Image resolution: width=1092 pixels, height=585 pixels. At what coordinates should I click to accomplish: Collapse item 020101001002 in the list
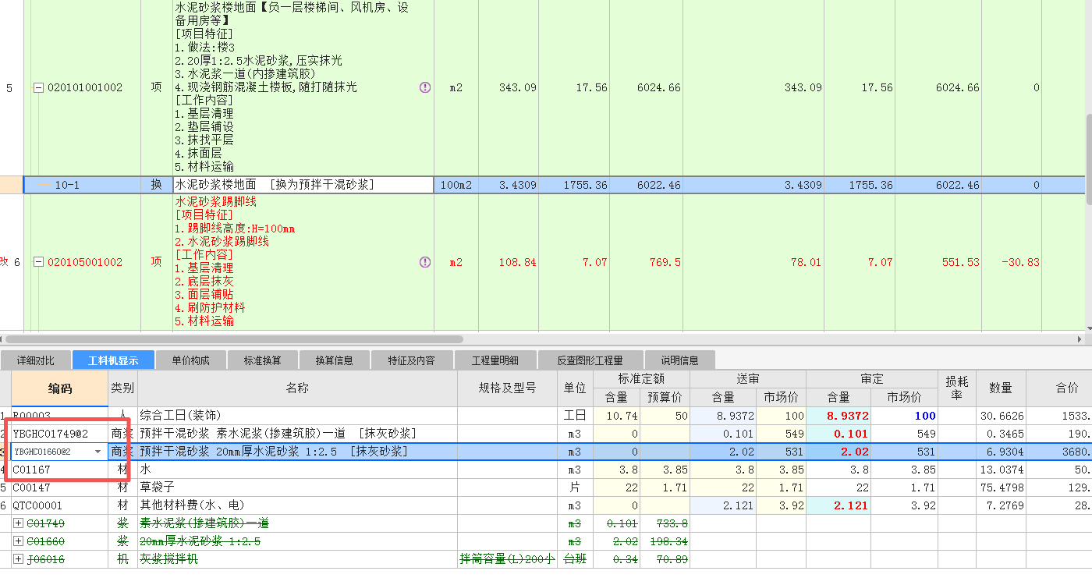tap(37, 88)
